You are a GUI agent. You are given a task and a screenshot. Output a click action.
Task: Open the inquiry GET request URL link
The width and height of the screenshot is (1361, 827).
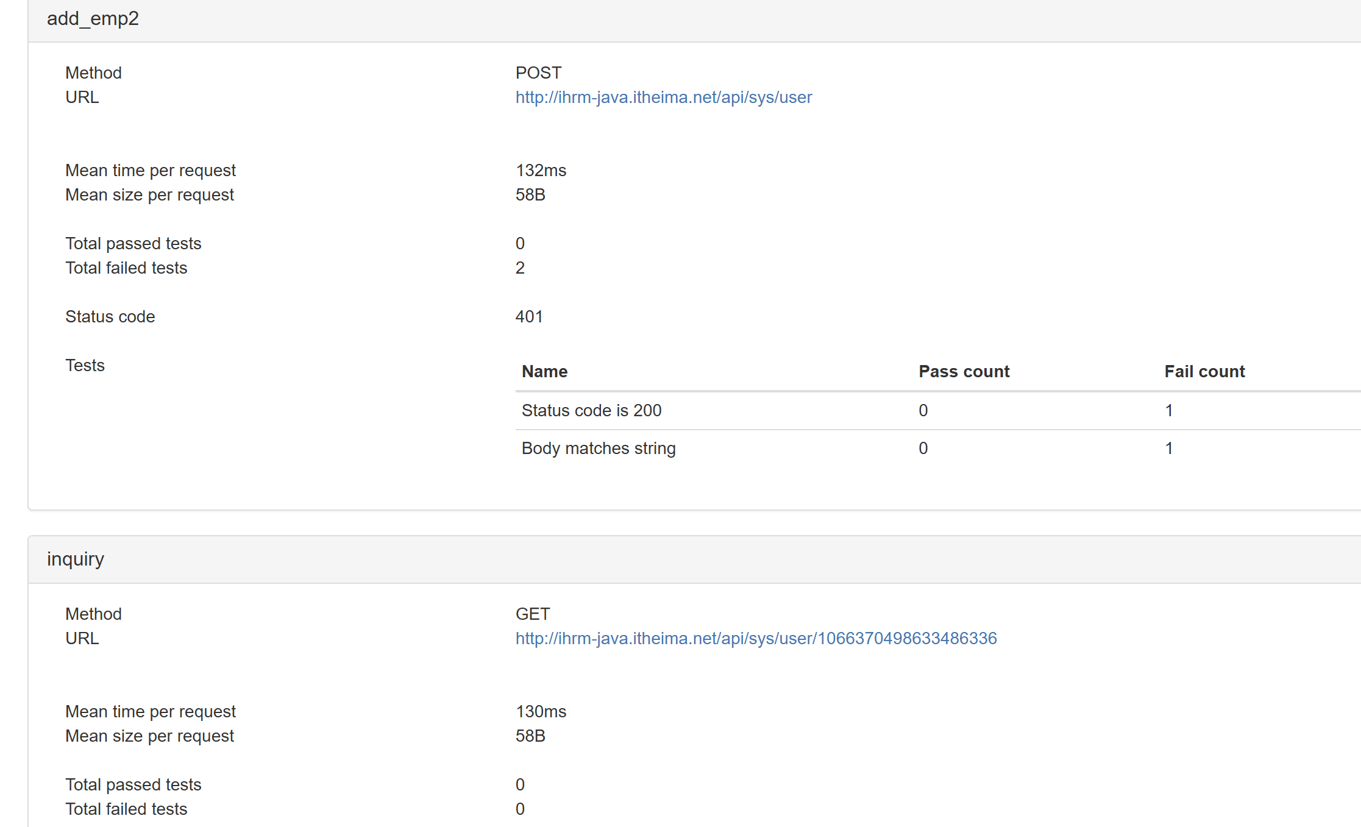click(756, 638)
